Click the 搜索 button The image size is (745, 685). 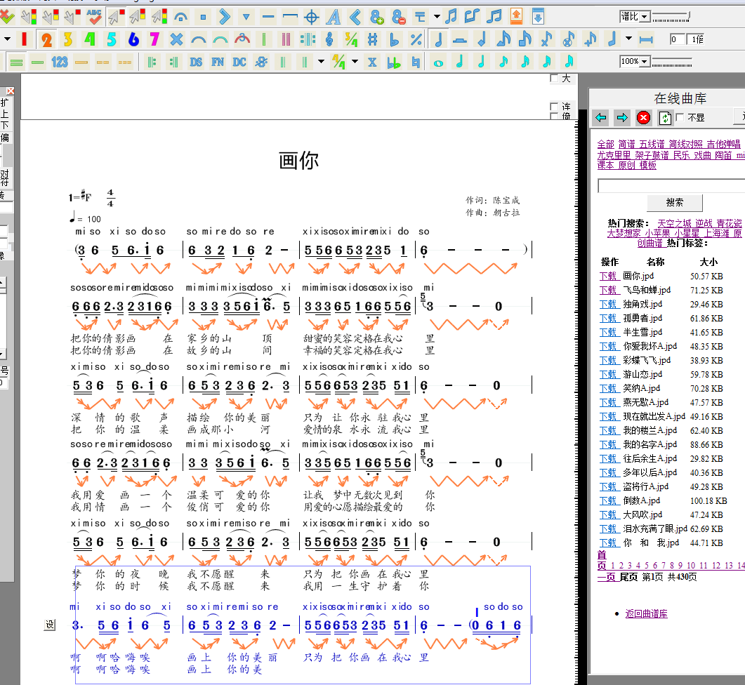[674, 202]
